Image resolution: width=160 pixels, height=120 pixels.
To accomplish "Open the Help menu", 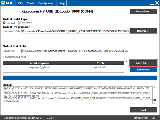I will [x=62, y=3].
